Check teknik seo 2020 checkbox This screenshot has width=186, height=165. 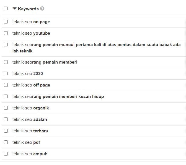(6, 74)
